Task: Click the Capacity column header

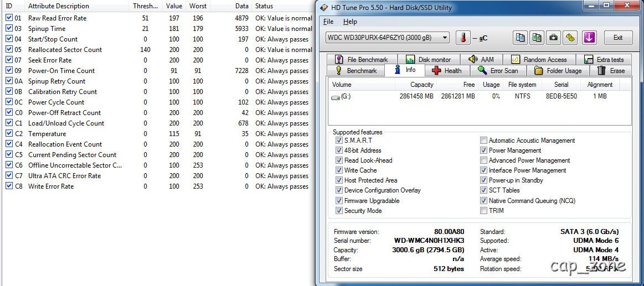Action: coord(416,85)
